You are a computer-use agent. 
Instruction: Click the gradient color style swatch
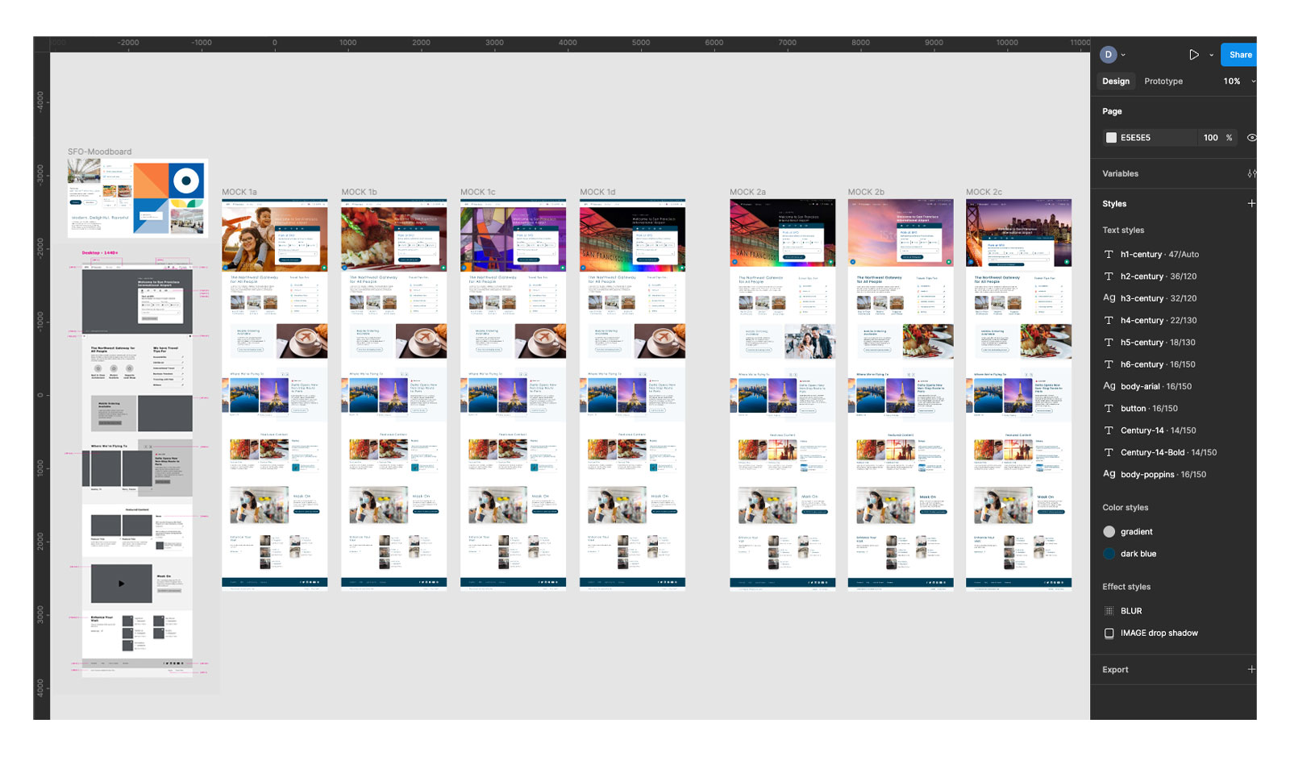[x=1109, y=532]
